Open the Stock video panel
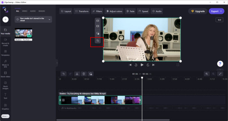The image size is (228, 121). click(6, 74)
